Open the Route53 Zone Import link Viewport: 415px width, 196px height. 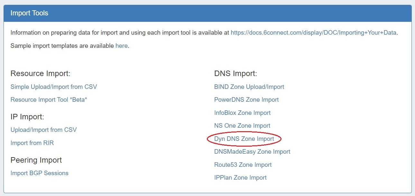[243, 165]
